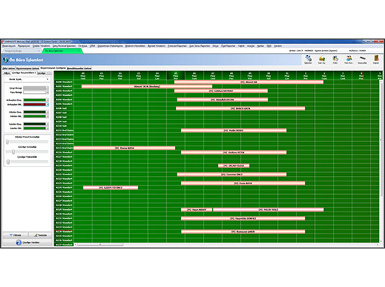The height and width of the screenshot is (287, 385).
Task: Click the Kasalar toolbar icon
Action: pyautogui.click(x=362, y=60)
